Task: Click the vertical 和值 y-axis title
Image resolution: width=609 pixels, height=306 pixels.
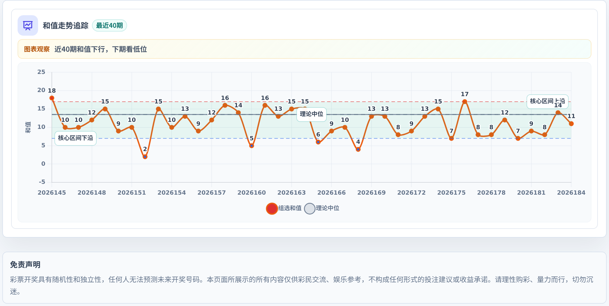Action: [x=28, y=127]
